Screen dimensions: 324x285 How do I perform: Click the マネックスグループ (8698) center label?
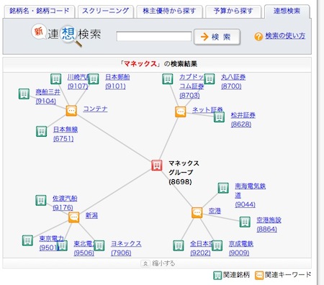coord(184,173)
